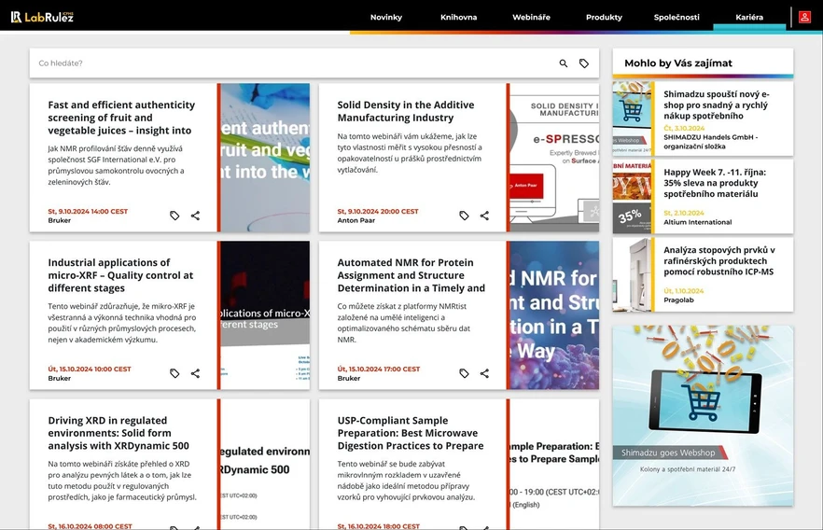Open 'Solid Density in the Additive Manufacturing' title
Screen dimensions: 823x530
[x=405, y=111]
